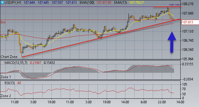Click the EMA(13) indicator label
Viewport: 199px width, 107px height.
[120, 3]
